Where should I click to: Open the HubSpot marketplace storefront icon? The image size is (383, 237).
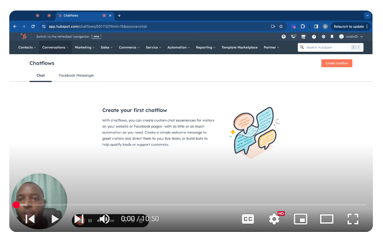coord(303,37)
